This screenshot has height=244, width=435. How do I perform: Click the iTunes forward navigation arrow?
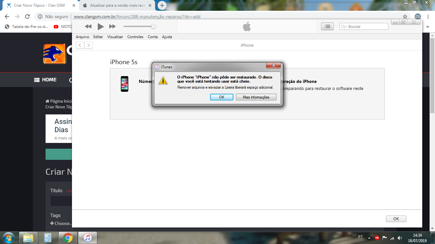pyautogui.click(x=89, y=45)
